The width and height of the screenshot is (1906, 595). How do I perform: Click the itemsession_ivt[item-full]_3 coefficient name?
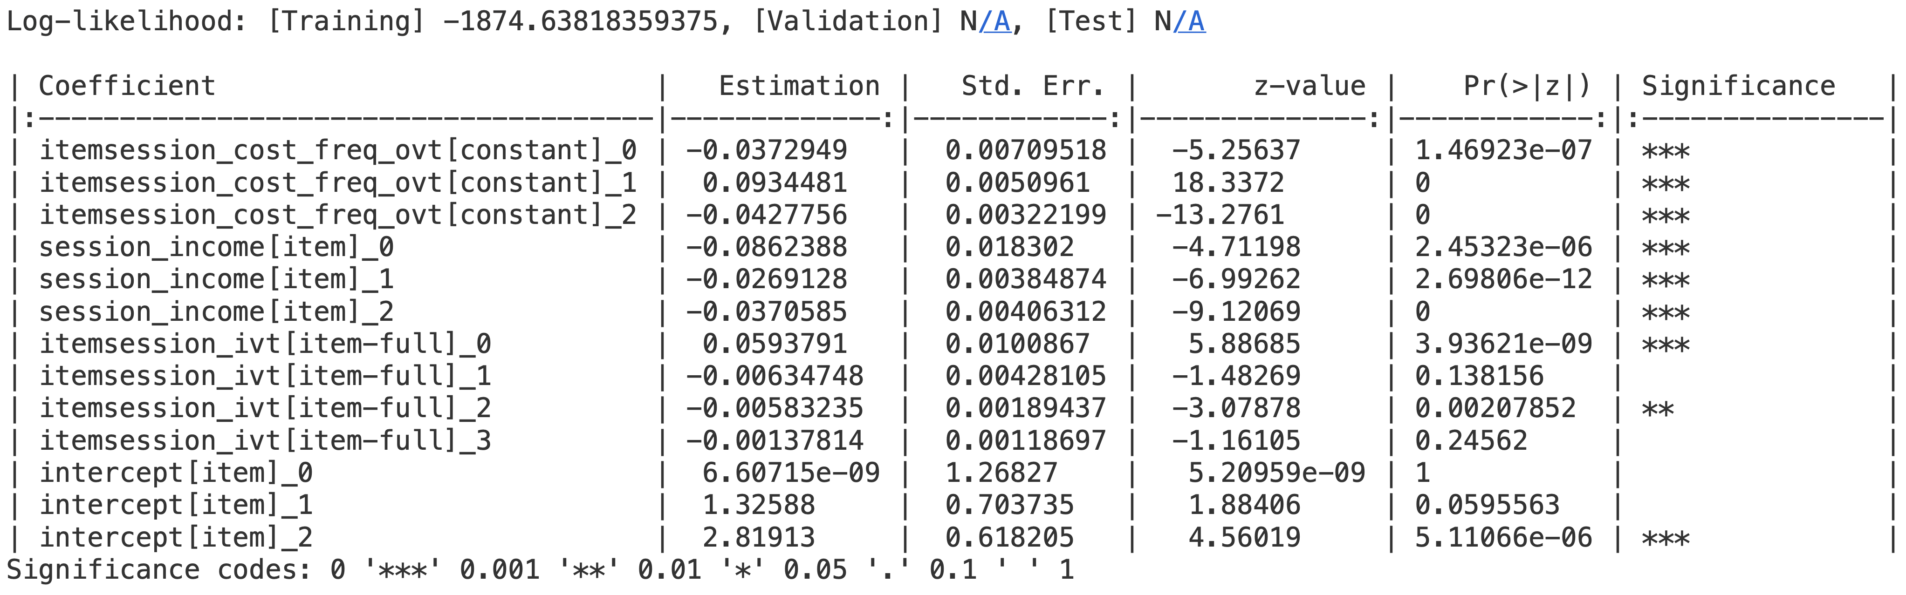(x=265, y=440)
